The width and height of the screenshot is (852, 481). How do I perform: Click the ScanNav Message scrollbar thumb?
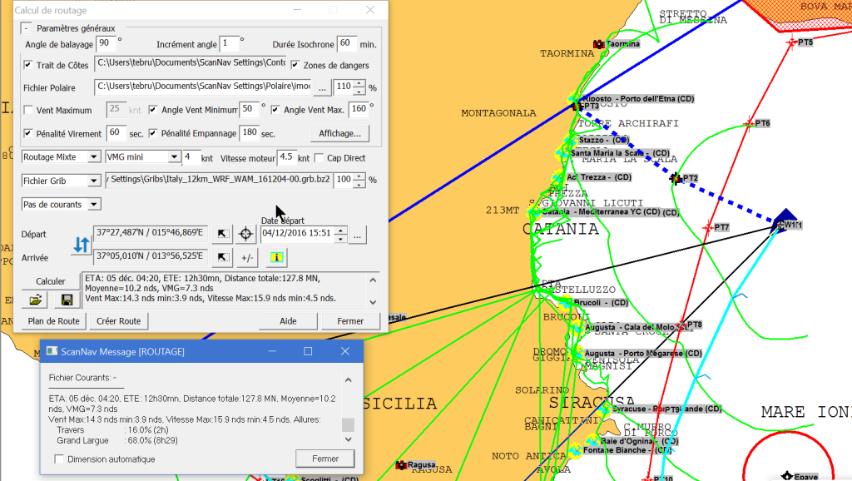point(349,424)
